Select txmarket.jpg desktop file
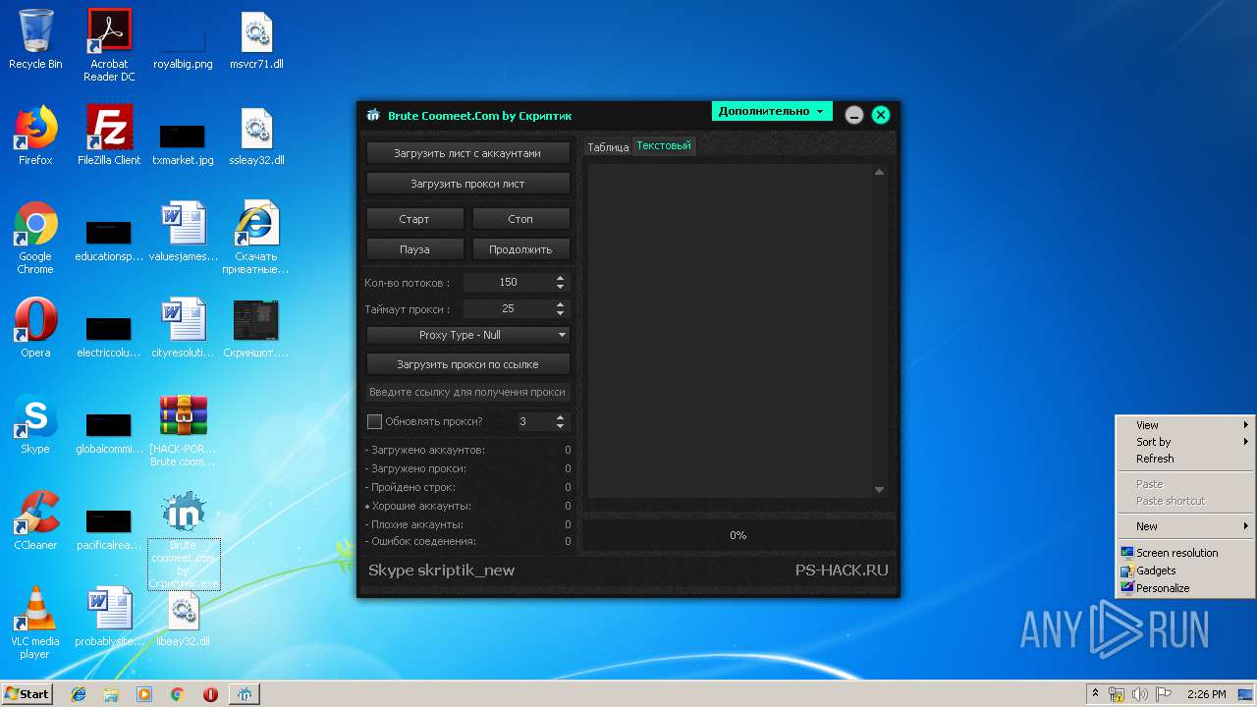 pyautogui.click(x=183, y=143)
